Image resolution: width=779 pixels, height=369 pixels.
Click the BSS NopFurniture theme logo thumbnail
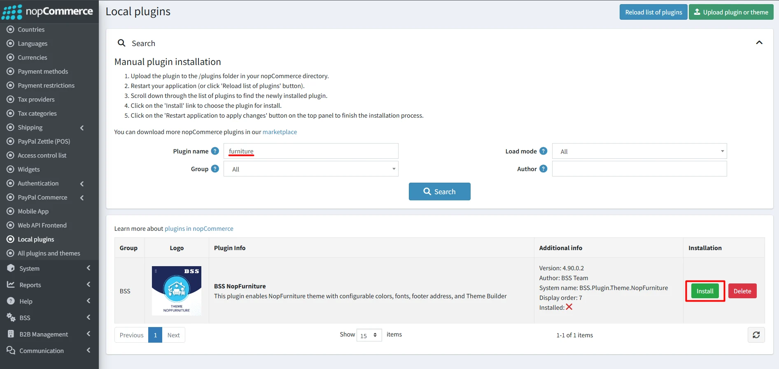click(177, 291)
